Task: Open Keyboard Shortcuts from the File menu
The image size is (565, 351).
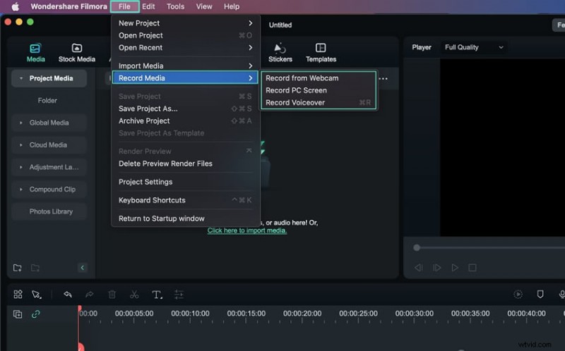Action: 185,200
